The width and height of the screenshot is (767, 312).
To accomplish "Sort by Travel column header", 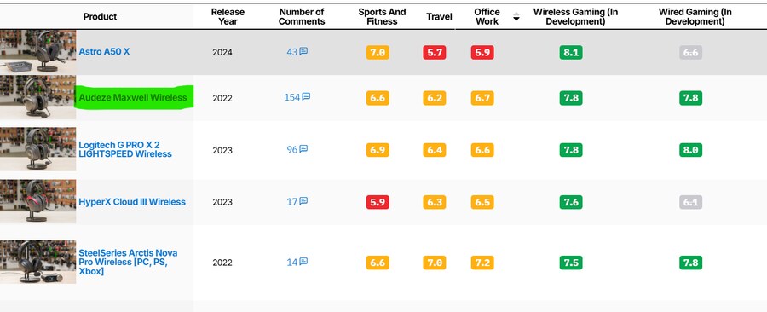I will click(439, 17).
